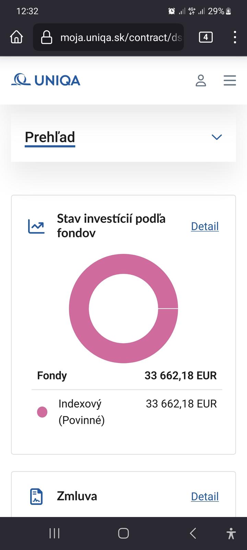Tap the pink donut chart ring

click(79, 309)
